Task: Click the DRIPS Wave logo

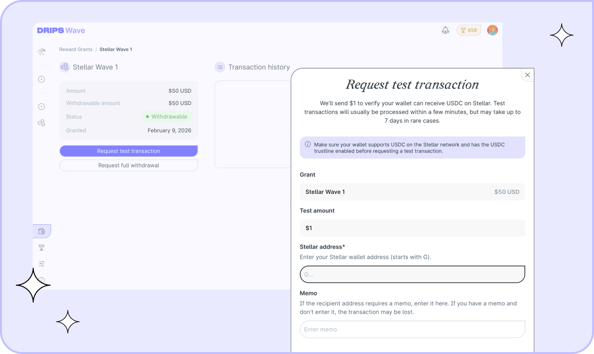Action: (61, 30)
